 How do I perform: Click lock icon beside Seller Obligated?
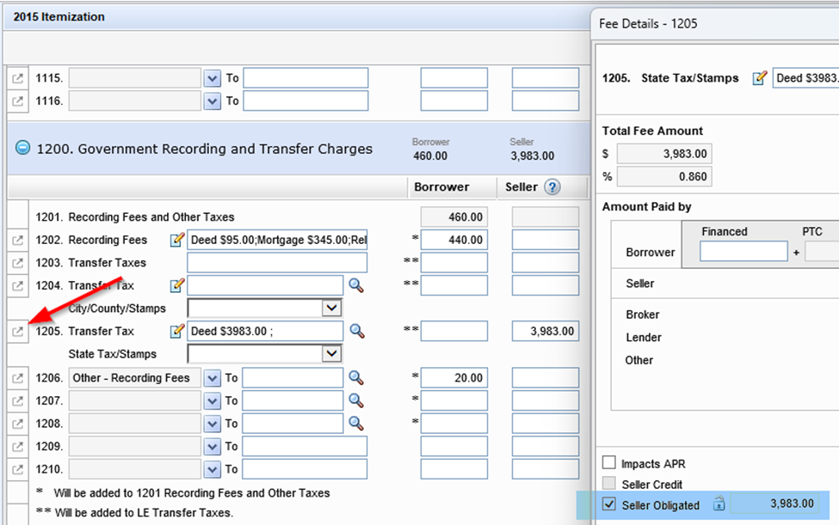click(719, 504)
